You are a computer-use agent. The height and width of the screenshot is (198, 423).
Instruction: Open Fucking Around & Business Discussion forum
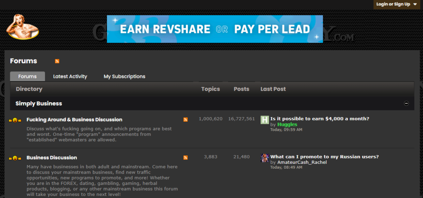(74, 120)
